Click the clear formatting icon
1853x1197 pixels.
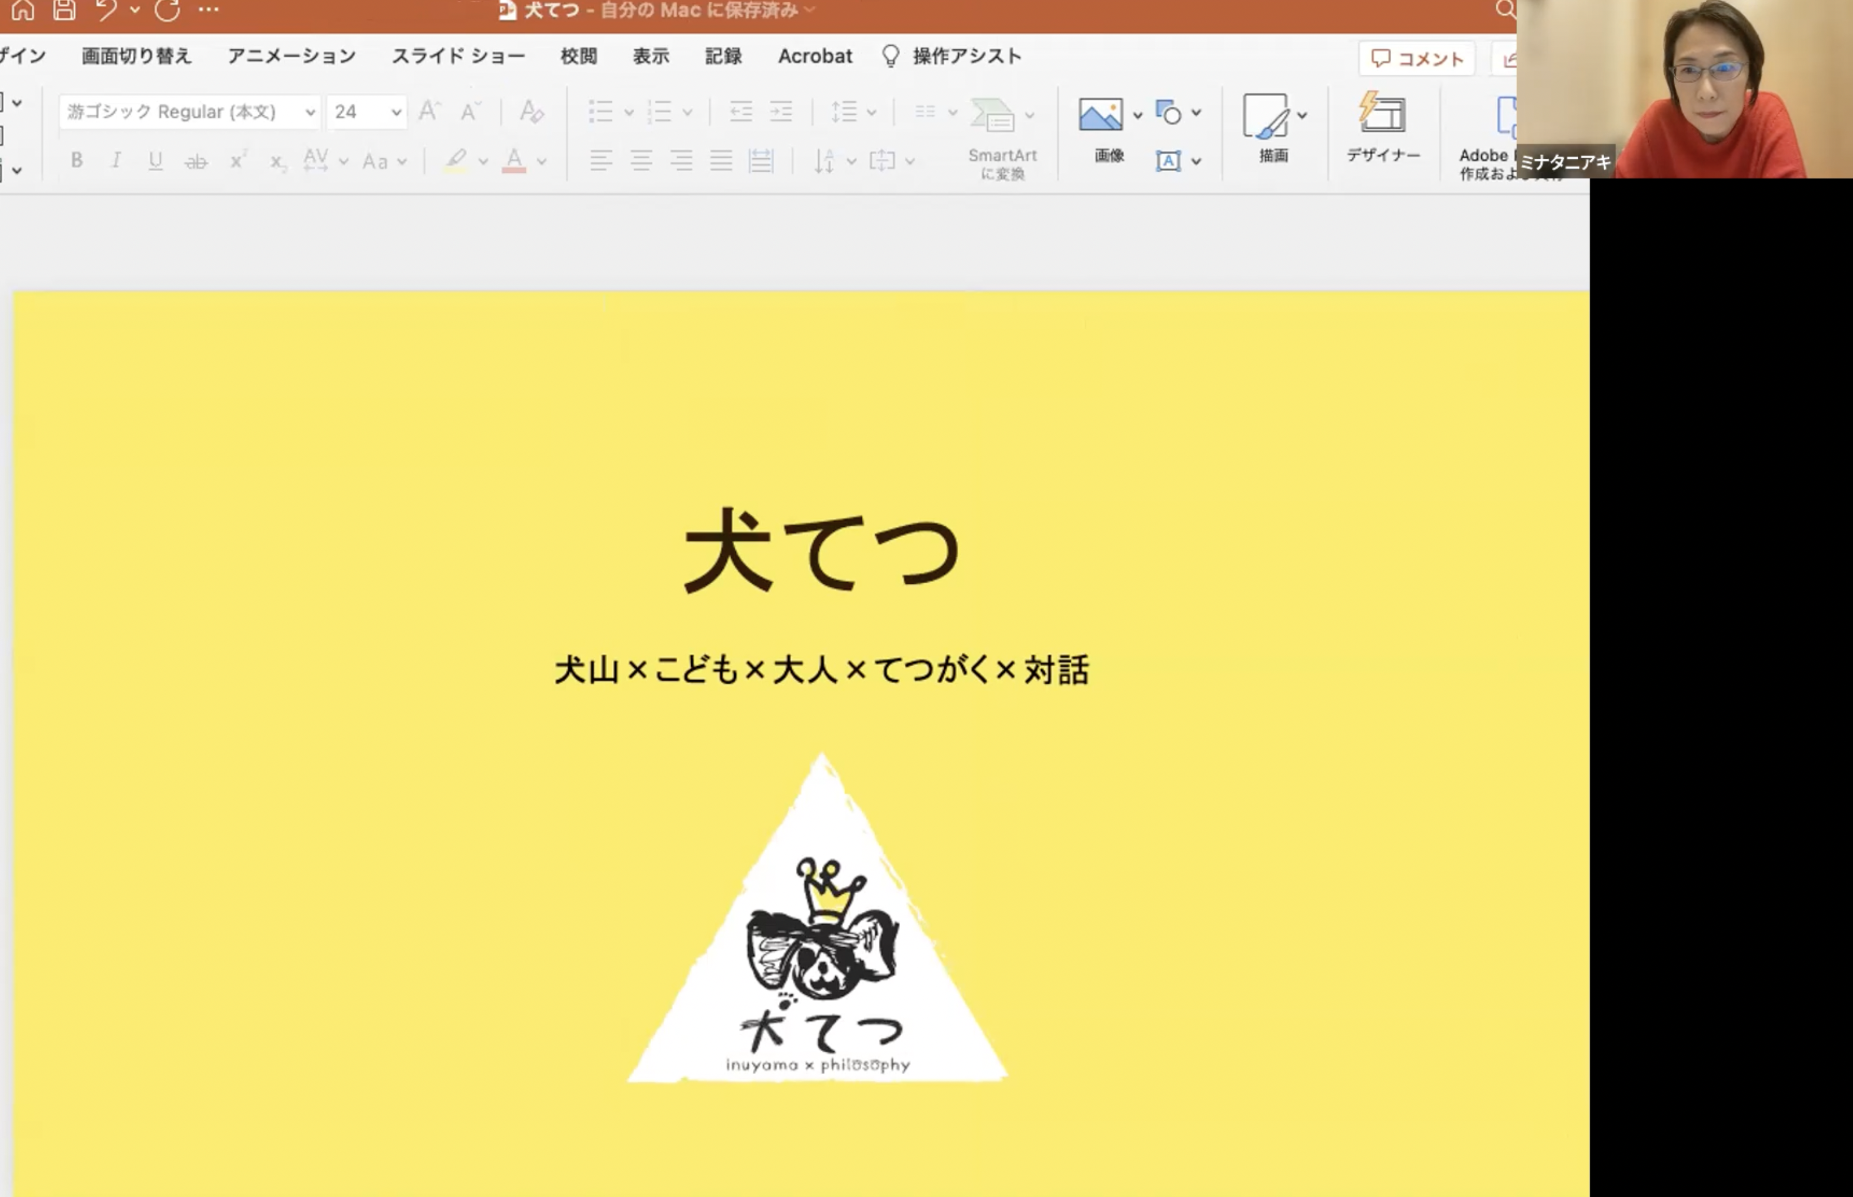coord(532,112)
